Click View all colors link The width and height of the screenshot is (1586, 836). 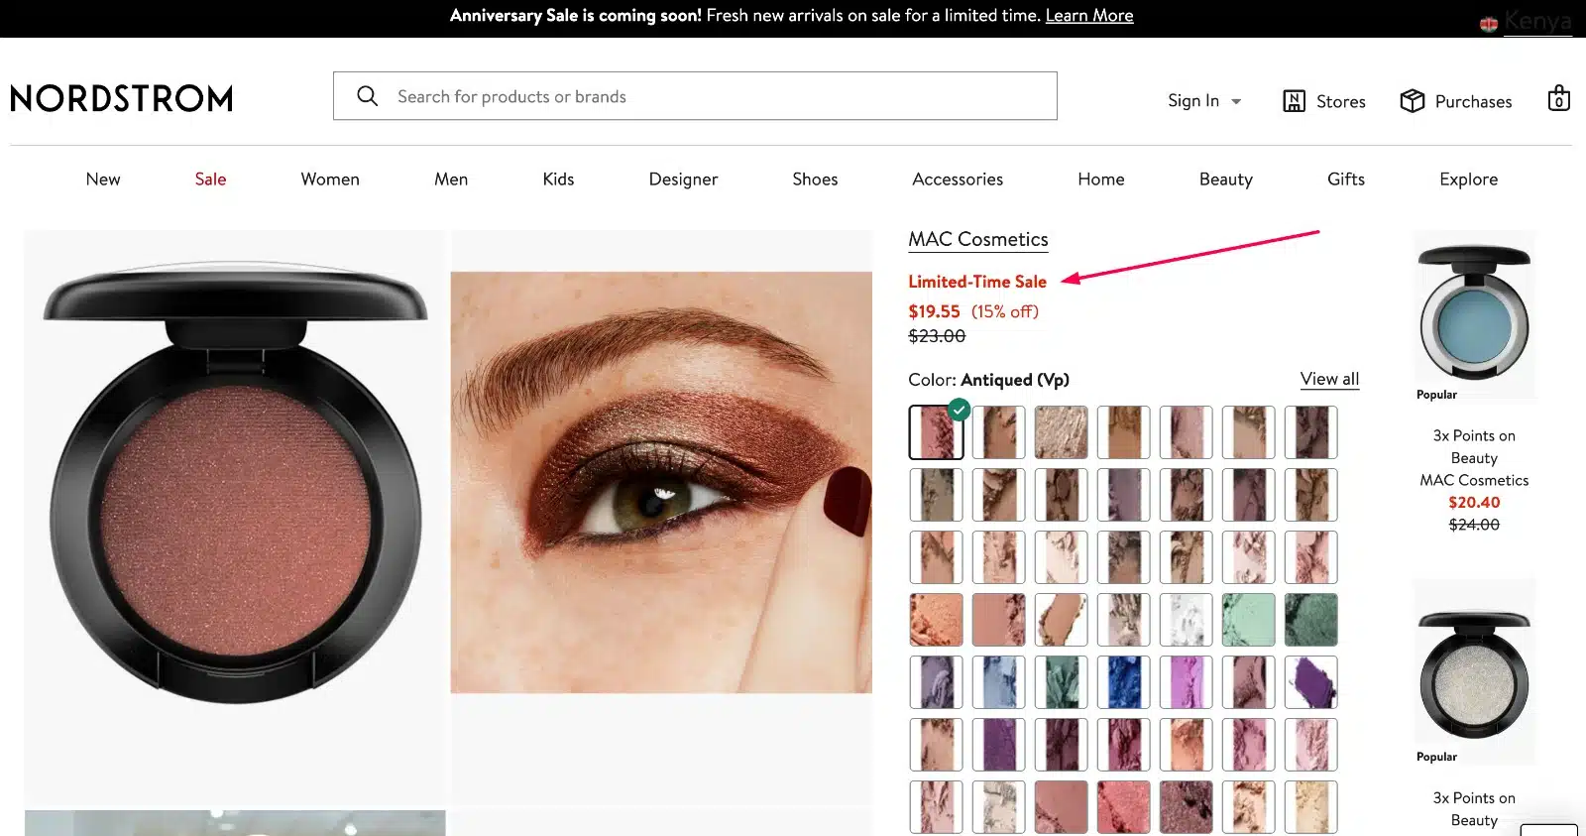tap(1329, 379)
